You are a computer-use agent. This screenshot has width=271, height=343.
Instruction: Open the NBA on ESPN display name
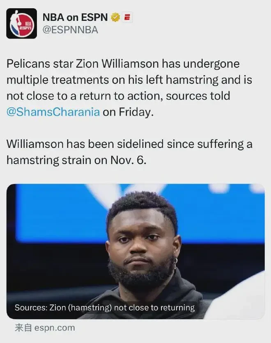tap(75, 17)
